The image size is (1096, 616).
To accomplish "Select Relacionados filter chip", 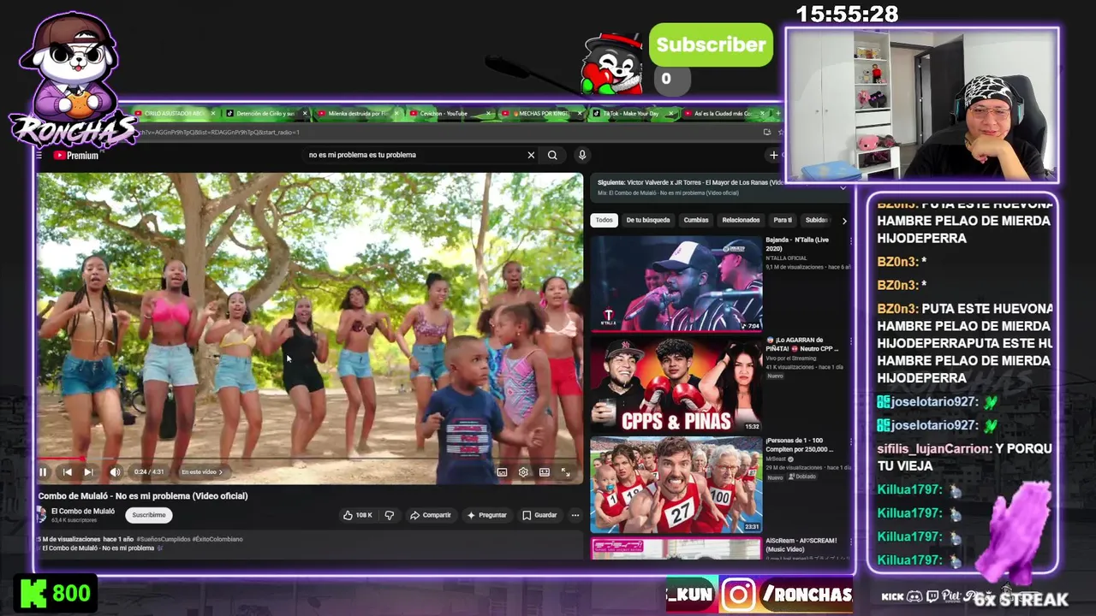I will pyautogui.click(x=741, y=220).
